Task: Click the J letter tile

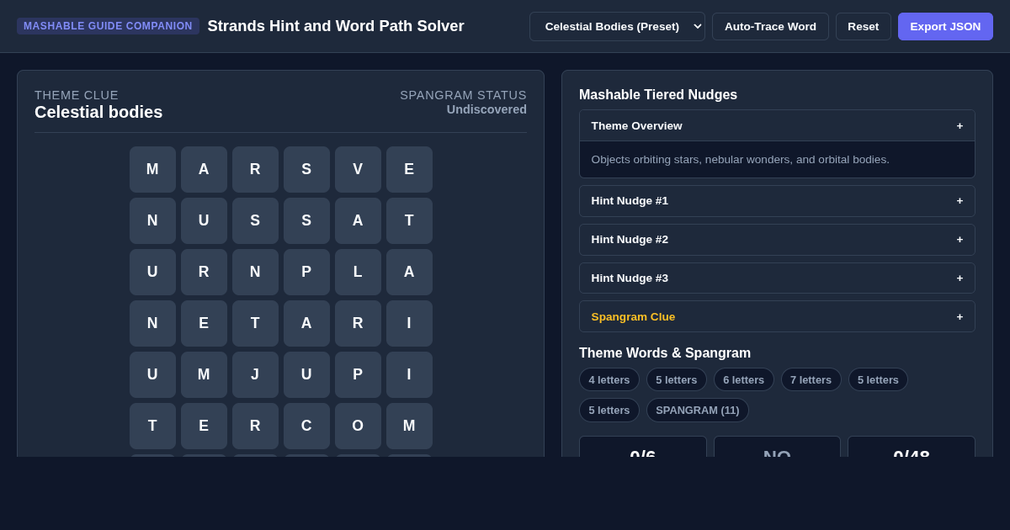Action: point(255,374)
